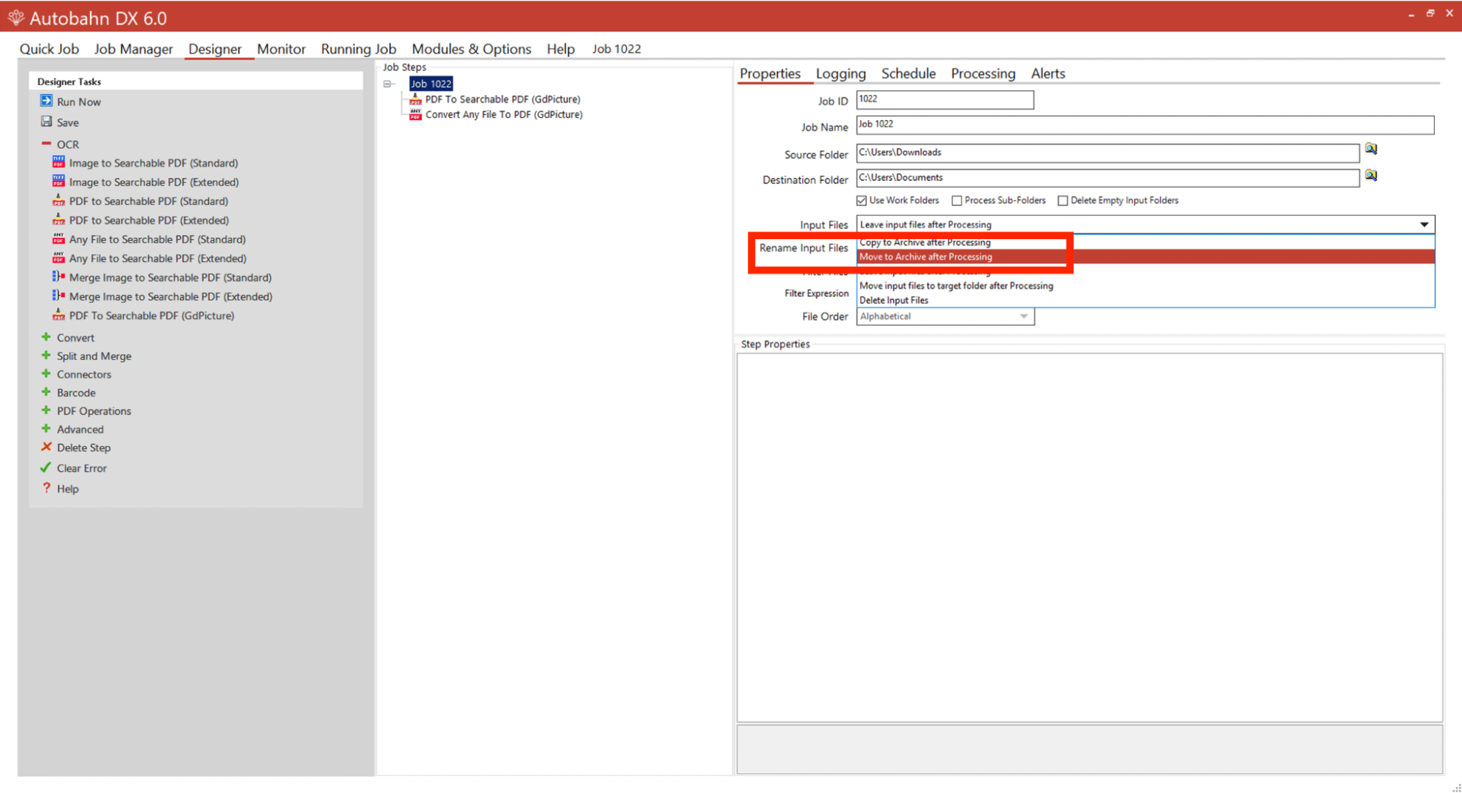Click Merge Image to Searchable PDF (Standard) icon
The image size is (1462, 793).
tap(59, 277)
